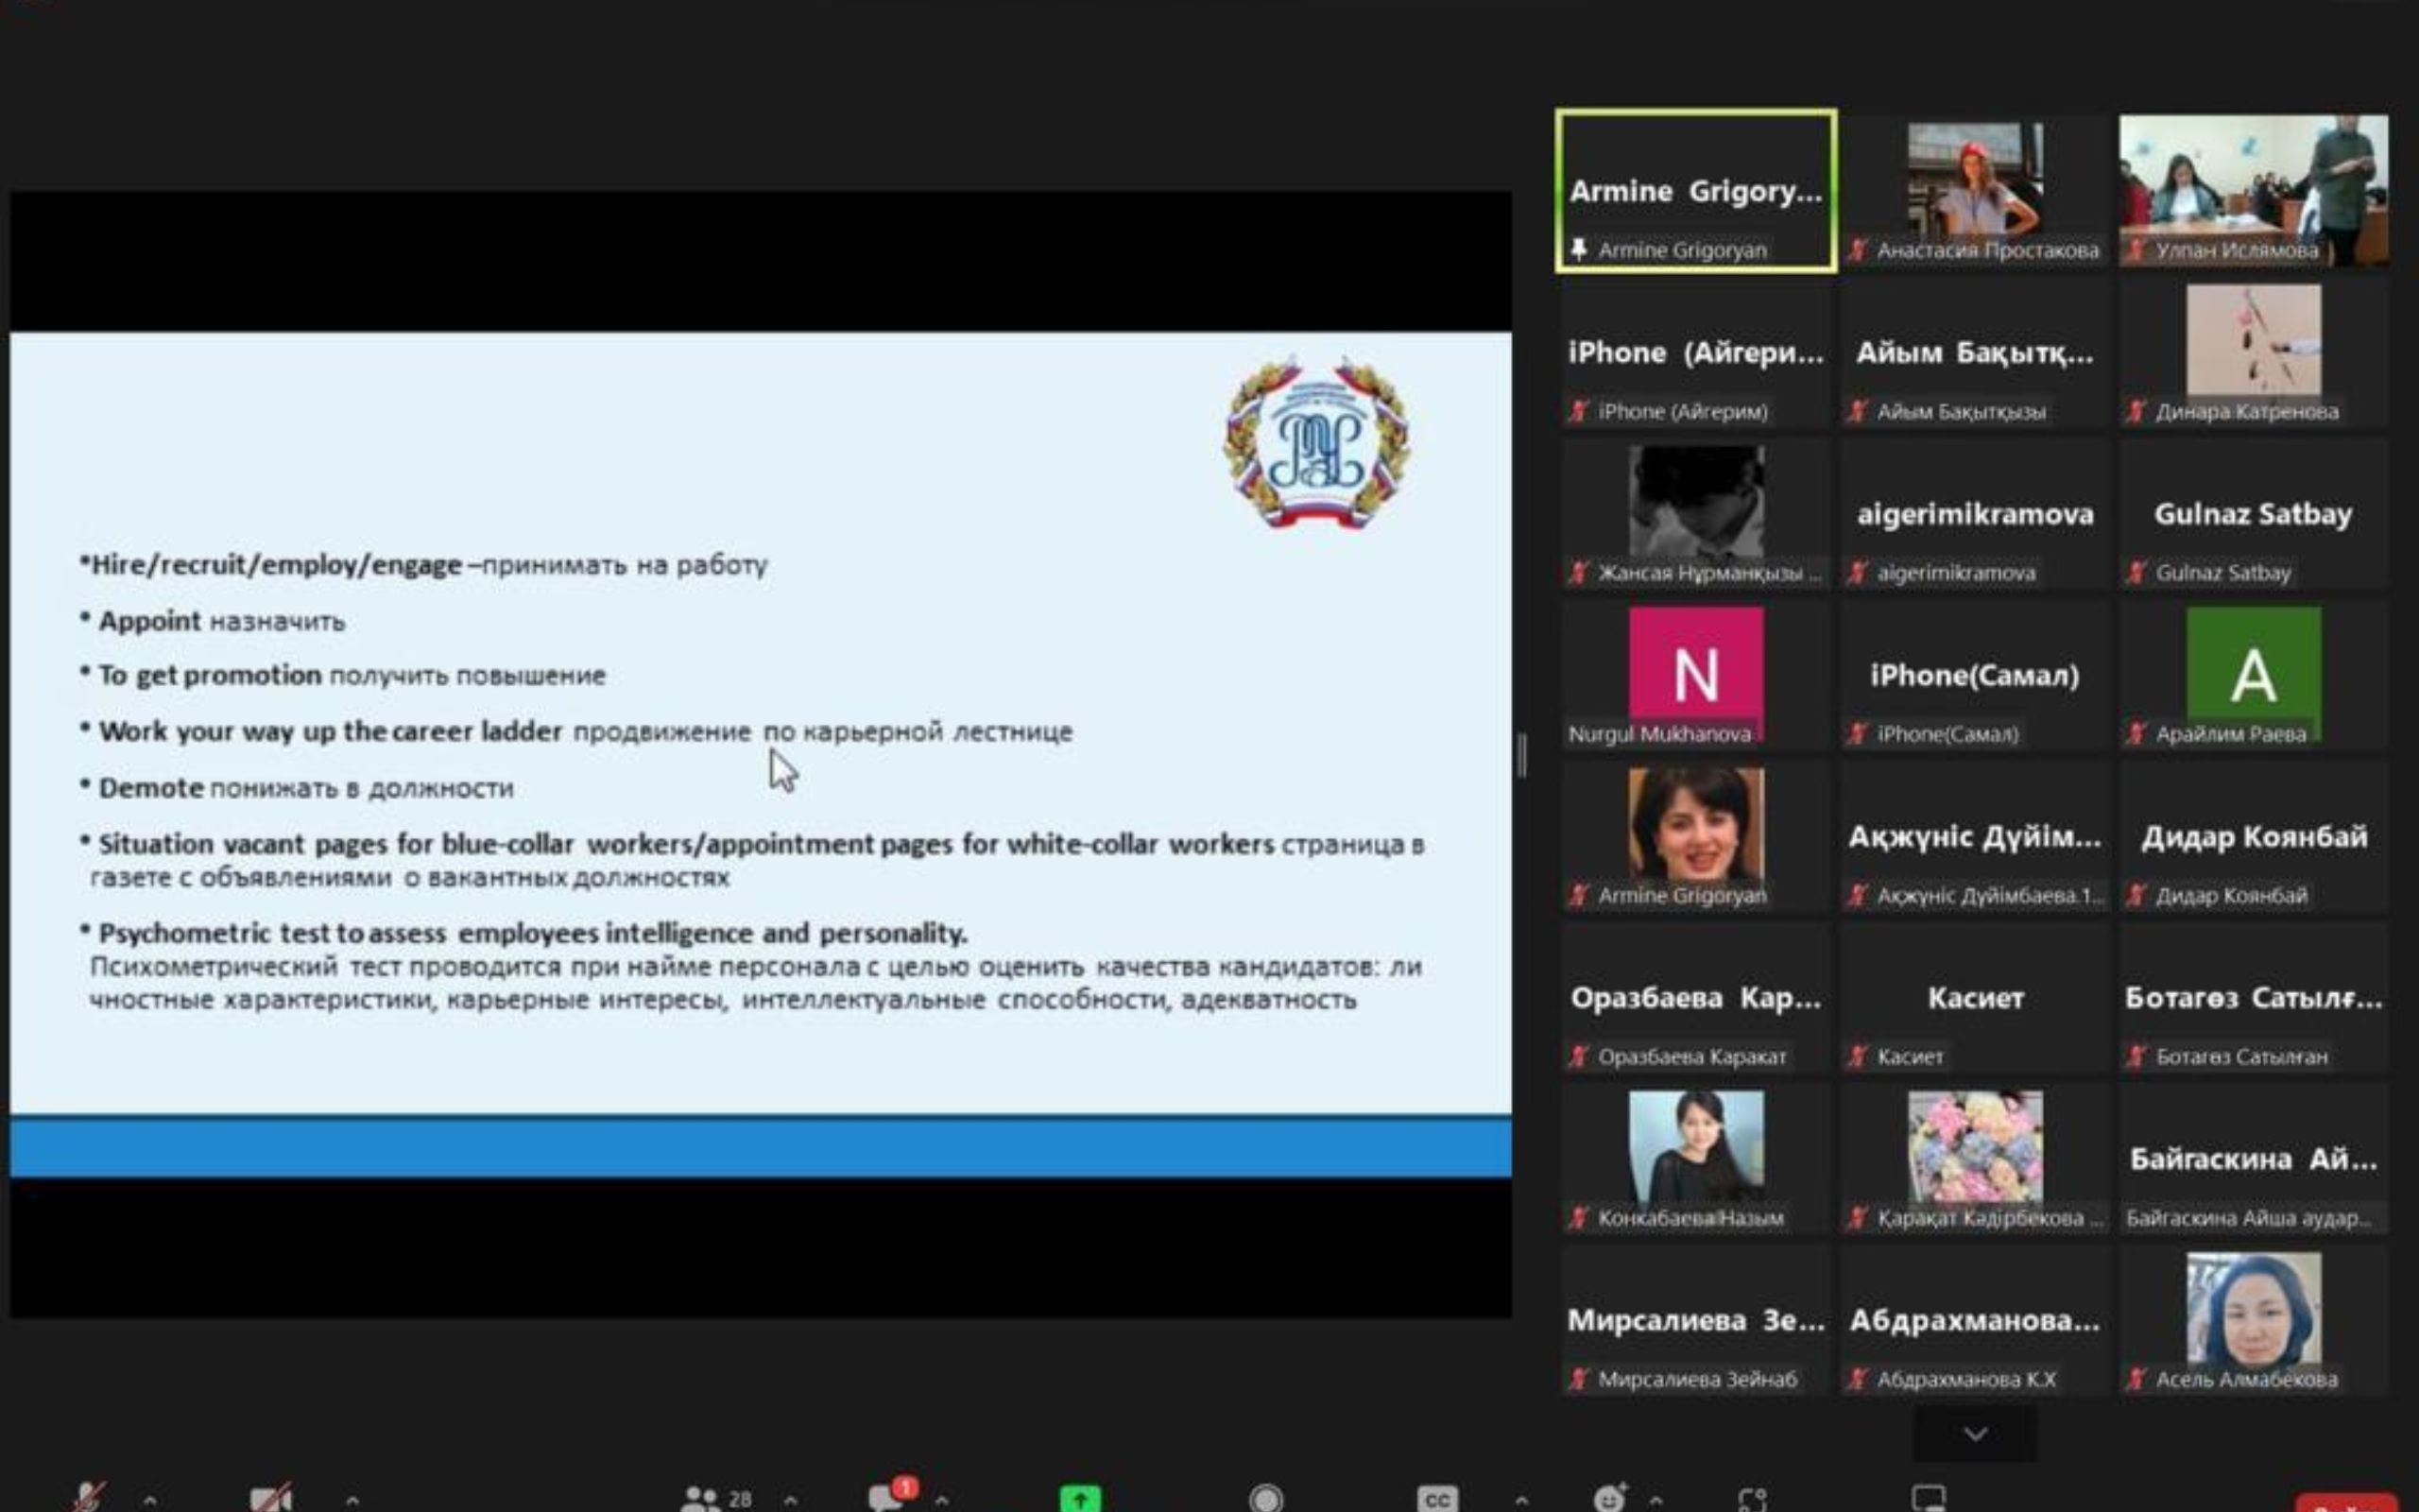Select Nurgul Mukhanova's pink N avatar tile
Viewport: 2419px width, 1512px height.
point(1695,674)
